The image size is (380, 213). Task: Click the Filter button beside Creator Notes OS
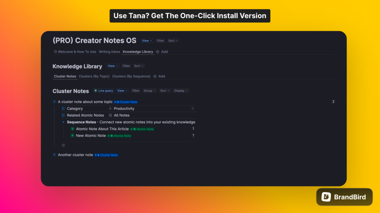point(160,41)
